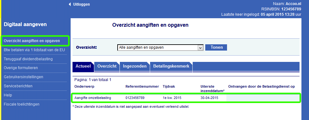Open Btw betalen via 1 lidstaat van de EU
The width and height of the screenshot is (309, 120).
(34, 50)
